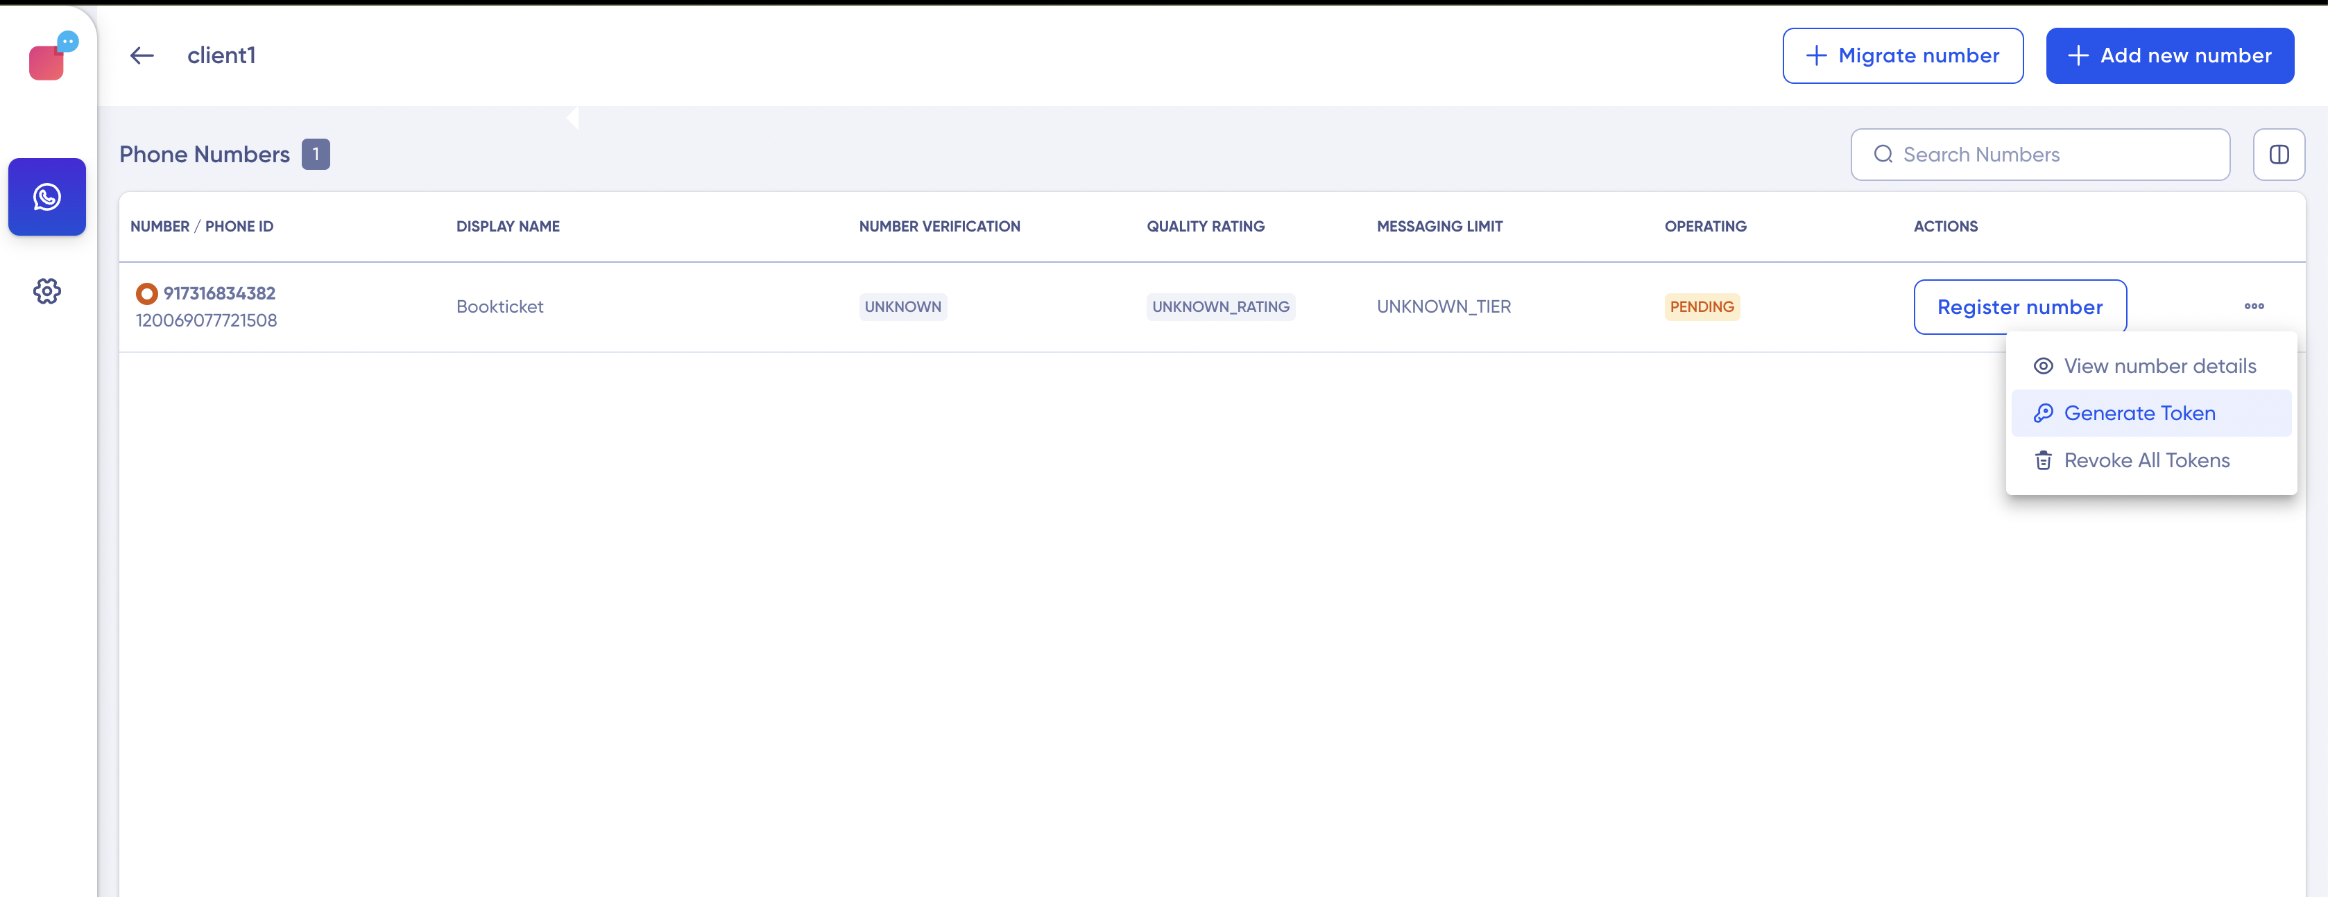2328x897 pixels.
Task: Click the Add new number button
Action: (2171, 55)
